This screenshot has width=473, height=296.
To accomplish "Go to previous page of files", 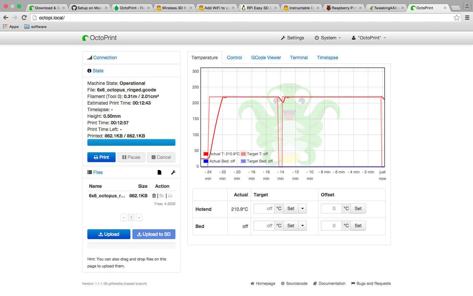I will pyautogui.click(x=124, y=217).
